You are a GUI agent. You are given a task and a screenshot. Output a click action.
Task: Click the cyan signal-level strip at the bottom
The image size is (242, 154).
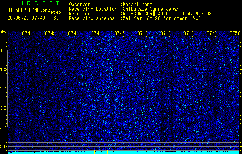coord(124,152)
